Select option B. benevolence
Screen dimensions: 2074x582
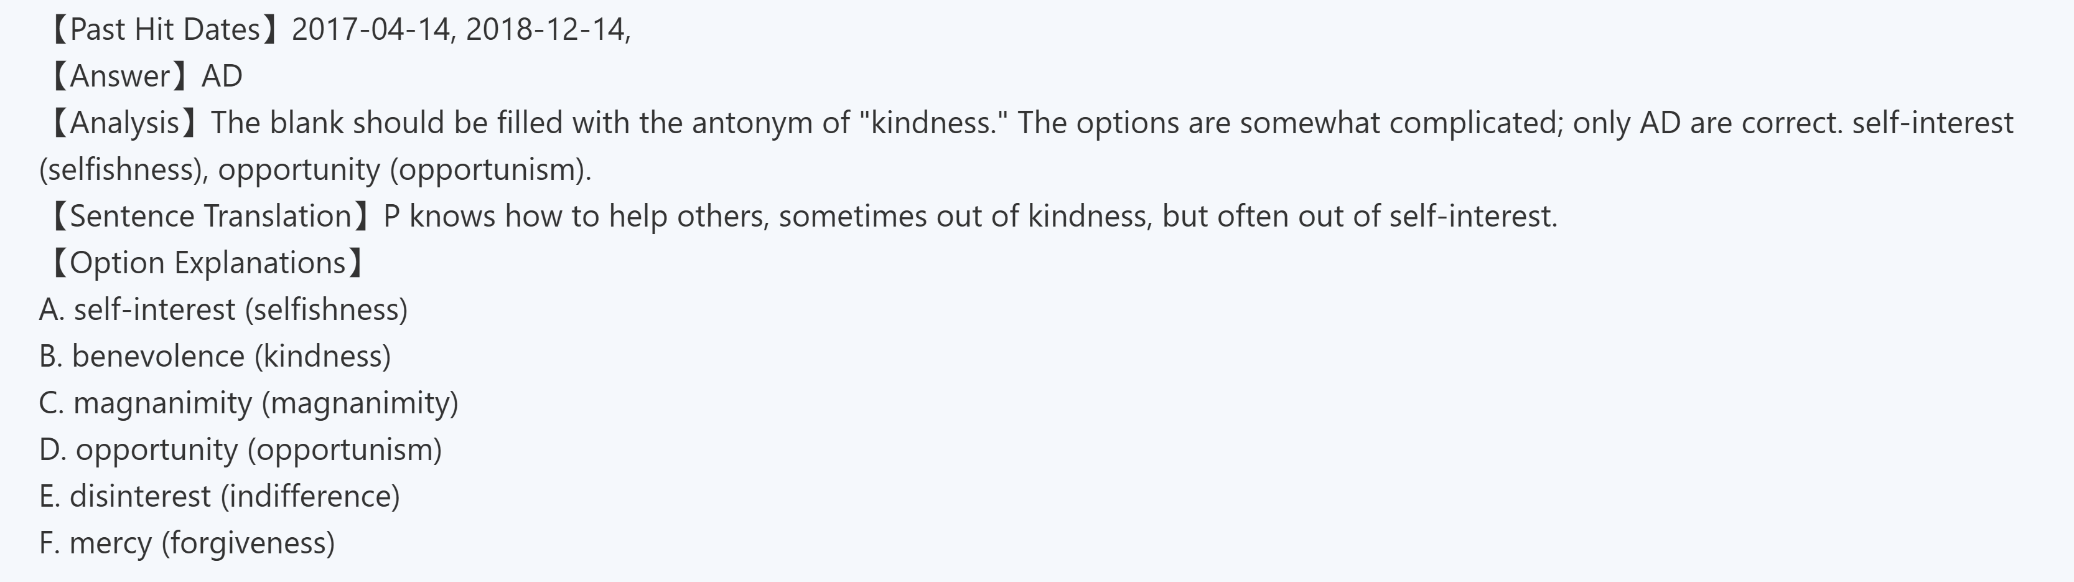tap(215, 357)
